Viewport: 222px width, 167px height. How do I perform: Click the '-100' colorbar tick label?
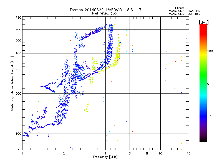(211, 116)
